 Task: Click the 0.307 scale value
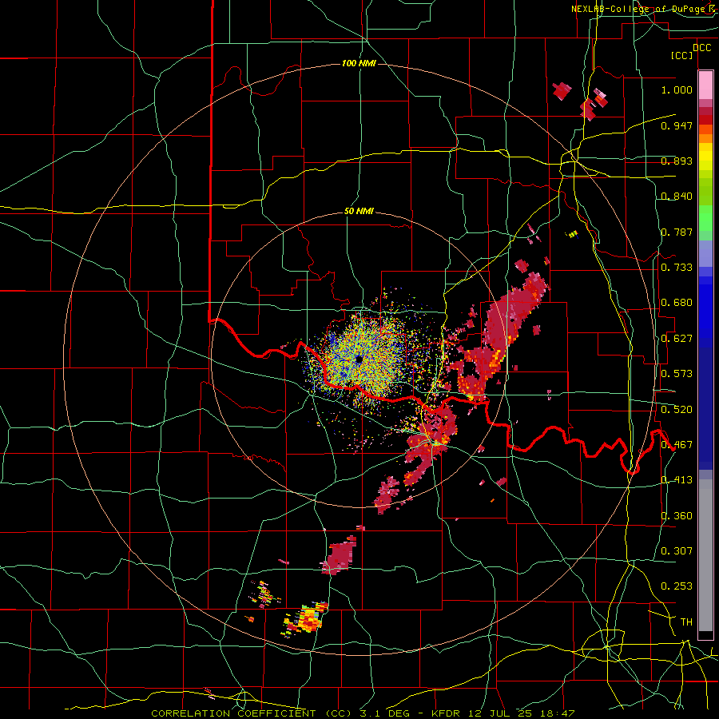[x=677, y=551]
